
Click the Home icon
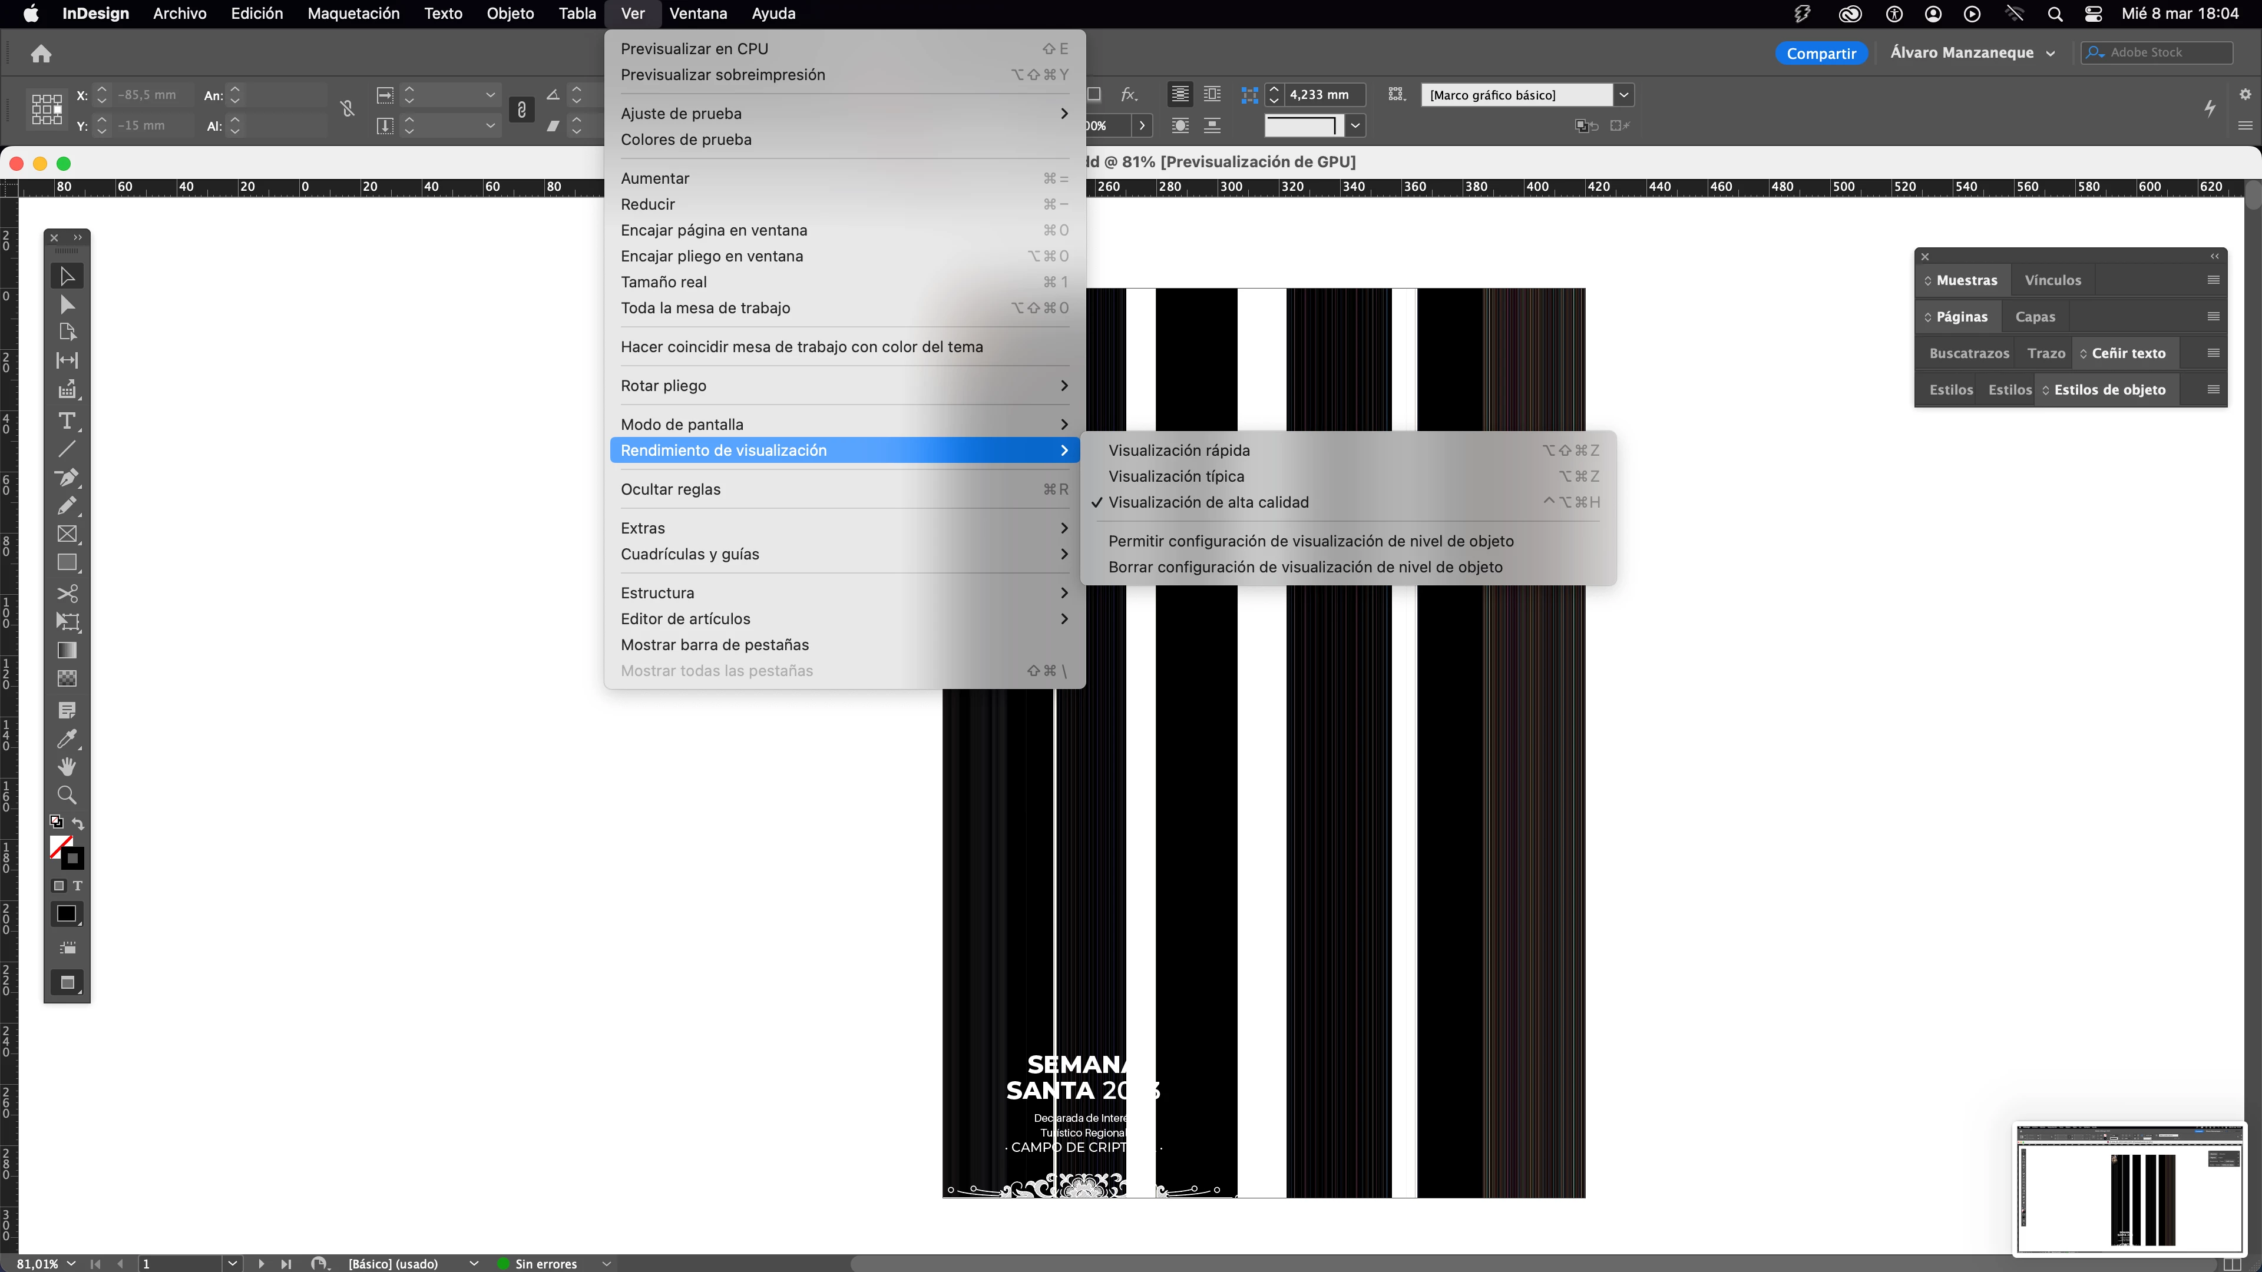point(41,54)
